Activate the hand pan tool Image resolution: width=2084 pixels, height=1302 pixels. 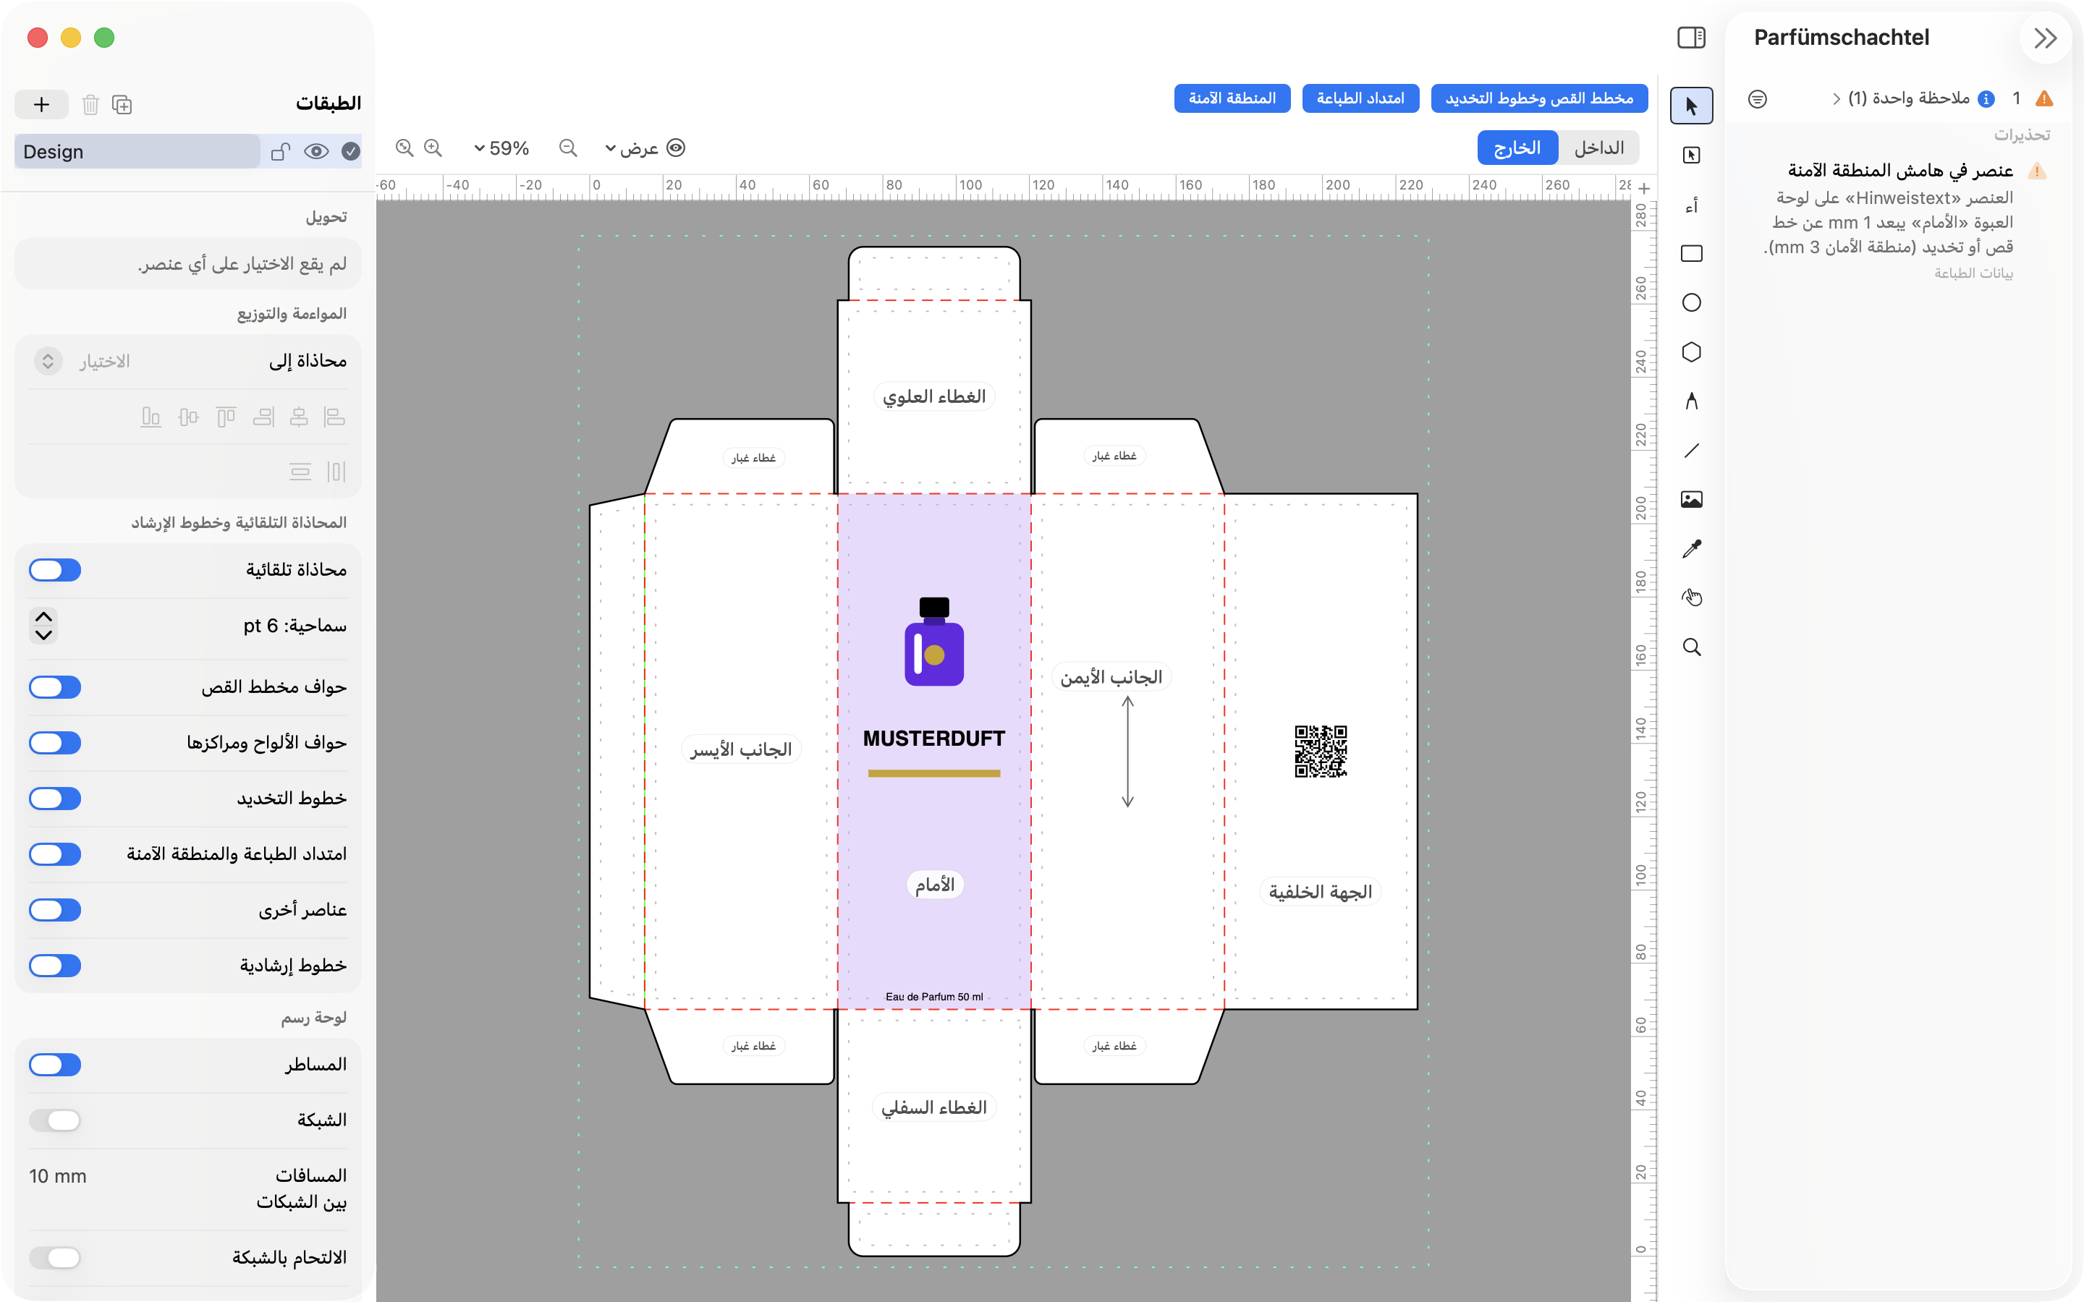tap(1691, 597)
